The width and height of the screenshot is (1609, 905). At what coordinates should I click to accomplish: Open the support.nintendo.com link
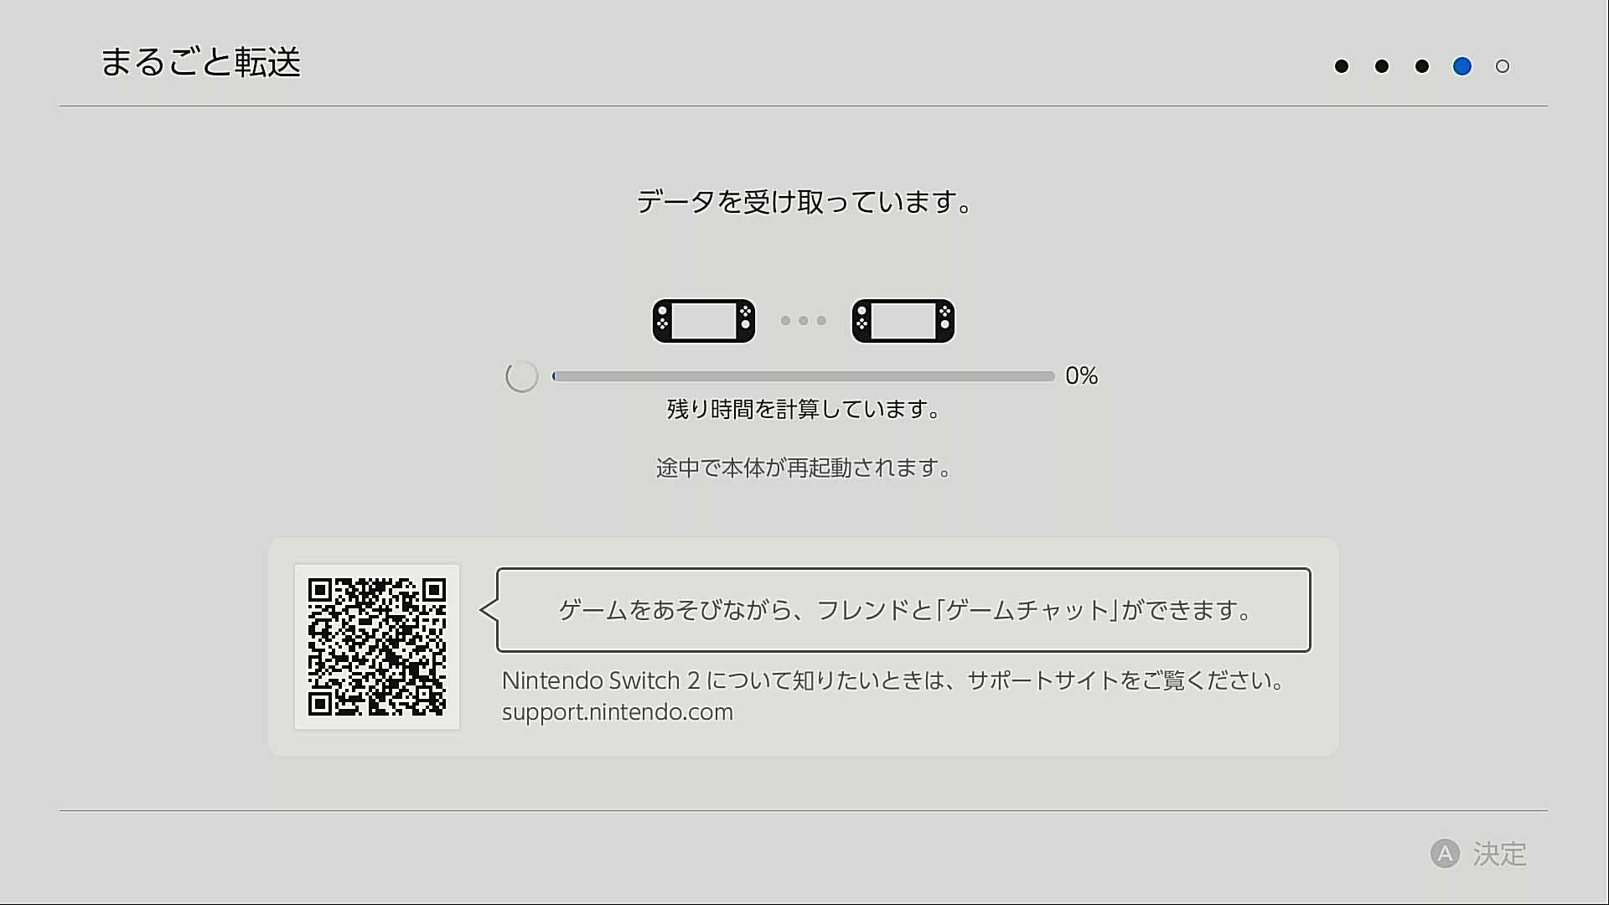click(618, 712)
